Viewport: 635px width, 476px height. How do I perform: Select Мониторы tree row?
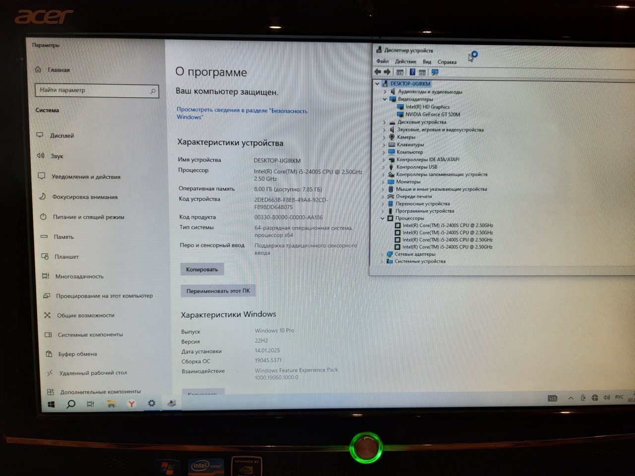408,182
